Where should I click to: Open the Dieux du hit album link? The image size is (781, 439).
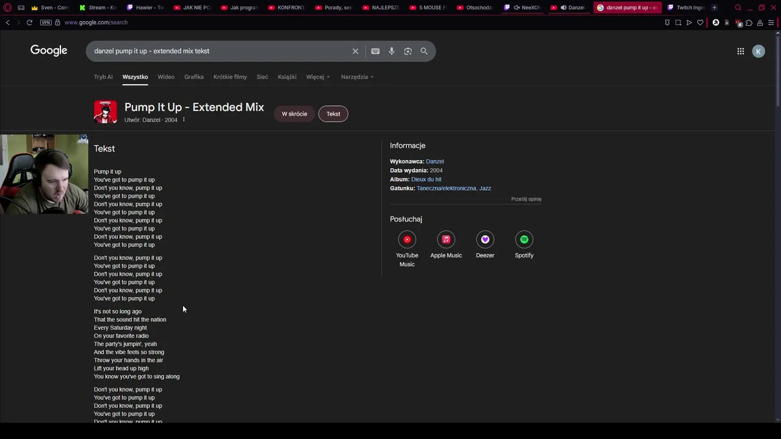[x=426, y=180]
